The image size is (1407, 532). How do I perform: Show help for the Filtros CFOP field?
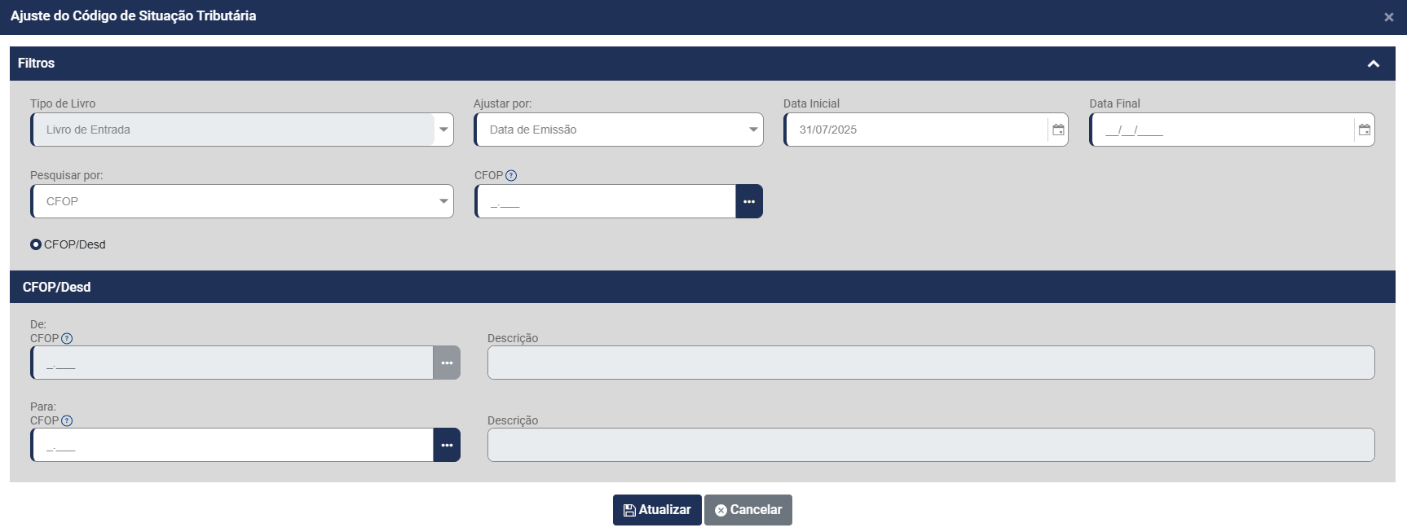point(511,175)
